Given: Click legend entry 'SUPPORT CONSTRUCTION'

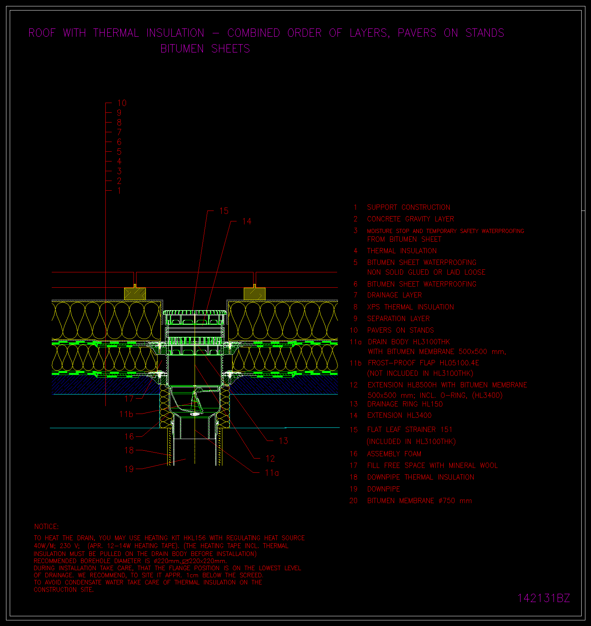Looking at the screenshot, I should tap(409, 207).
